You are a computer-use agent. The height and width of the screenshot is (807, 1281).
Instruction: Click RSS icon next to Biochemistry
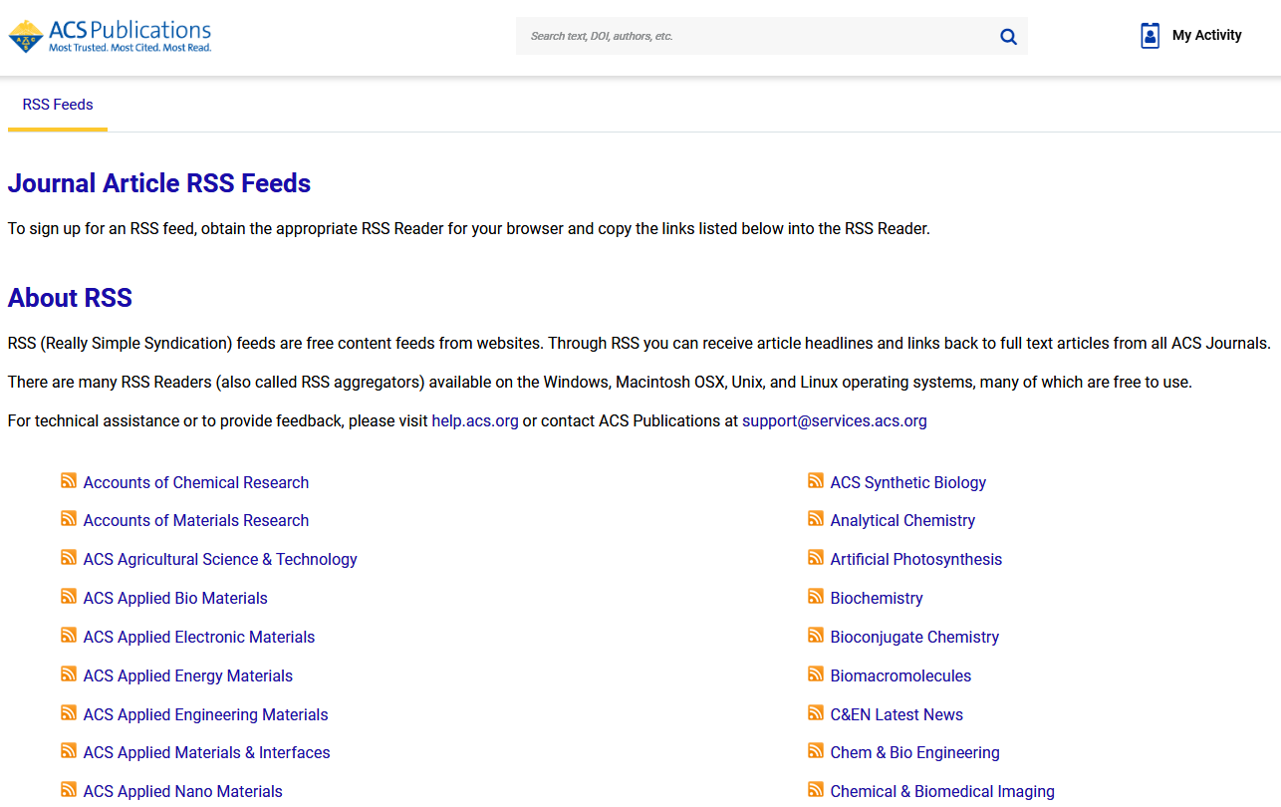pos(816,597)
